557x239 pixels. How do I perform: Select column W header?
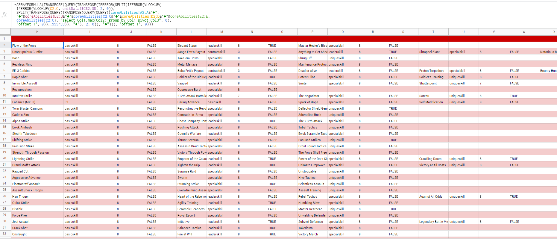[x=524, y=32]
